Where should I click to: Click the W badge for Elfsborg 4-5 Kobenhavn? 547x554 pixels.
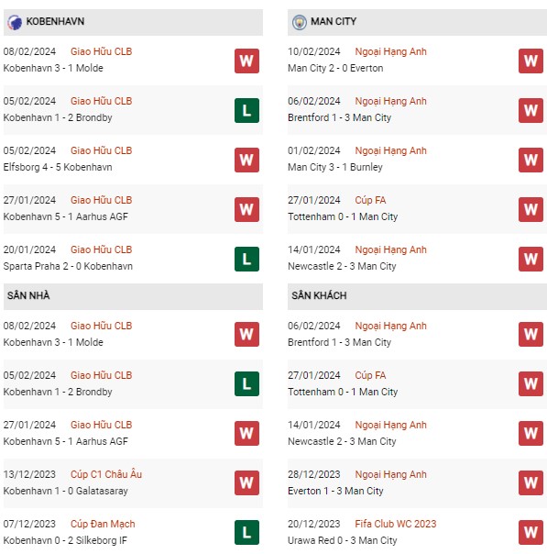point(246,160)
